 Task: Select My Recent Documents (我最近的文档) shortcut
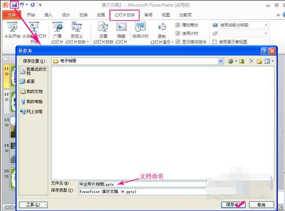pos(34,71)
